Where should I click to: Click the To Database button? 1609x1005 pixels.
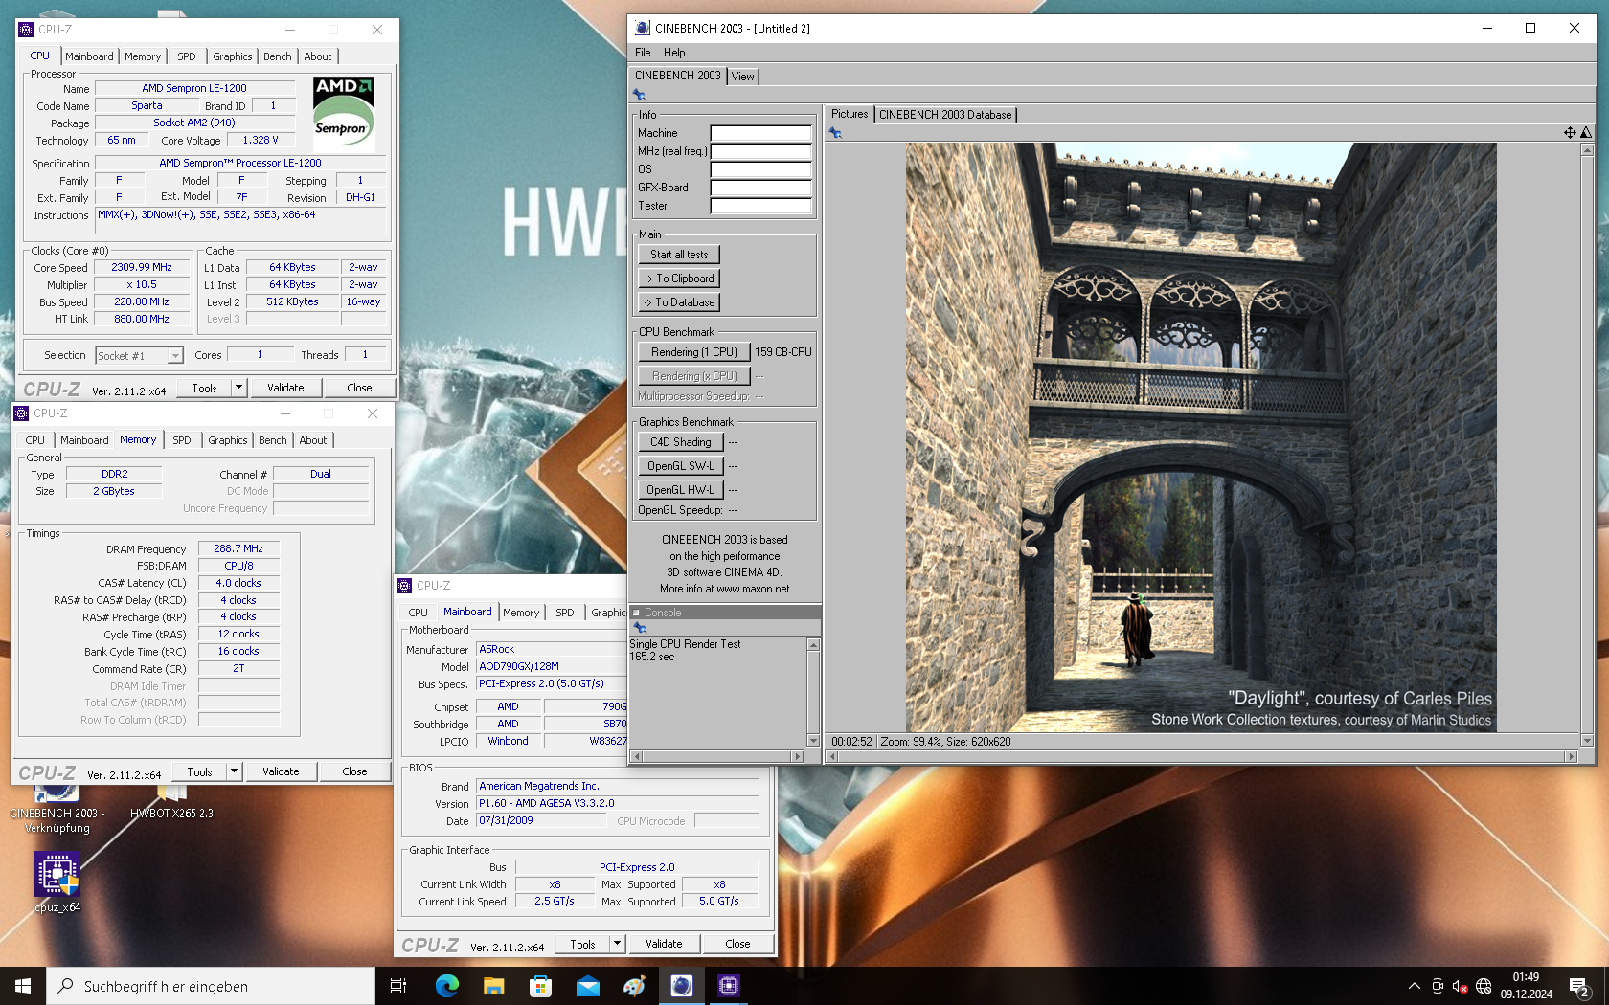tap(679, 302)
